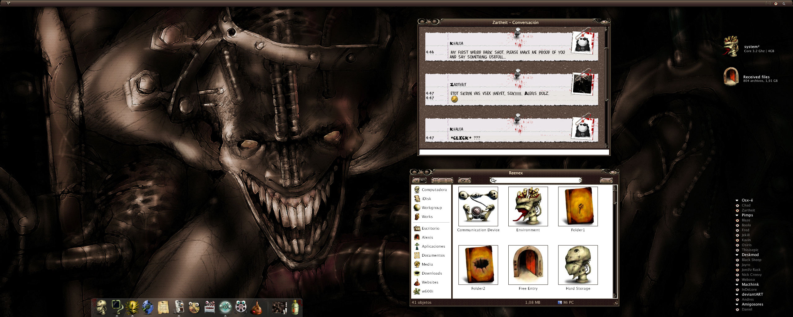This screenshot has width=793, height=317.
Task: Select the Environment icon in Reenex
Action: click(x=528, y=206)
